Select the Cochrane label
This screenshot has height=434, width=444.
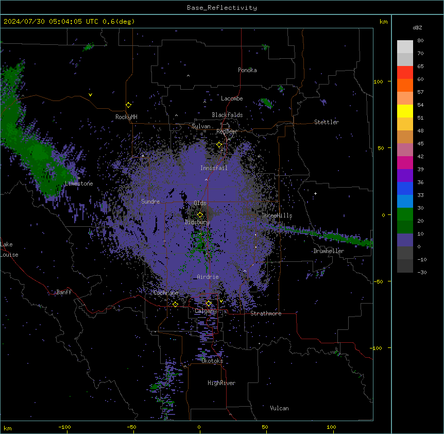pyautogui.click(x=166, y=293)
